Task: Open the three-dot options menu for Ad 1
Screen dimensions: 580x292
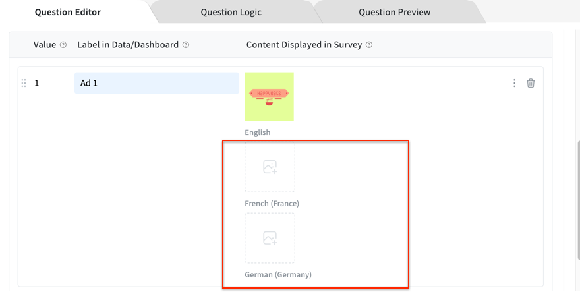Action: click(x=514, y=83)
